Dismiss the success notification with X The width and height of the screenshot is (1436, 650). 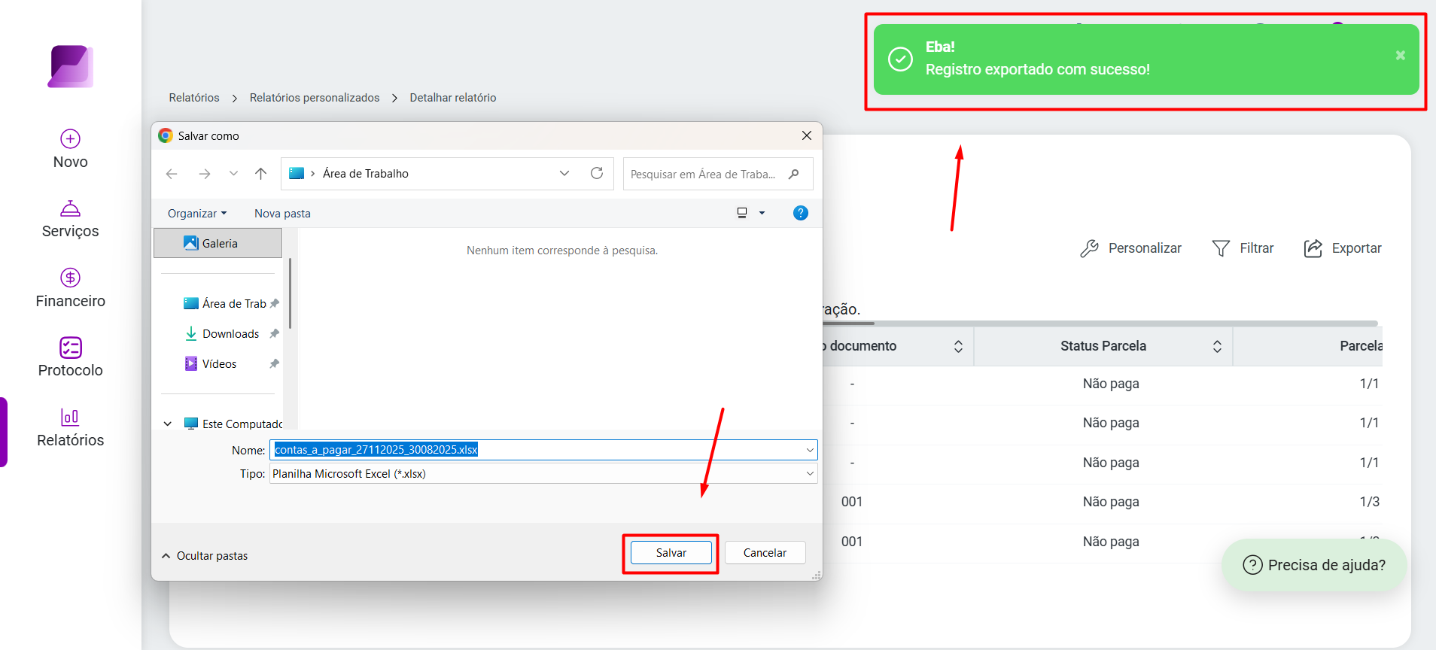(1401, 55)
